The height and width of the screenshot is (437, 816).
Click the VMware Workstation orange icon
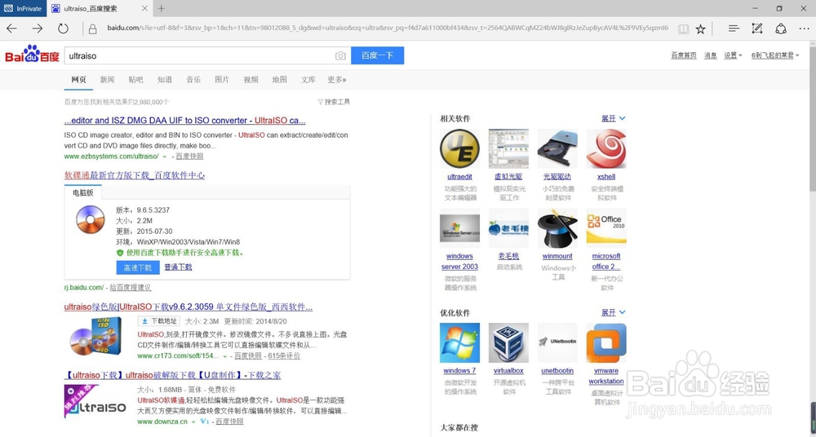[x=606, y=343]
